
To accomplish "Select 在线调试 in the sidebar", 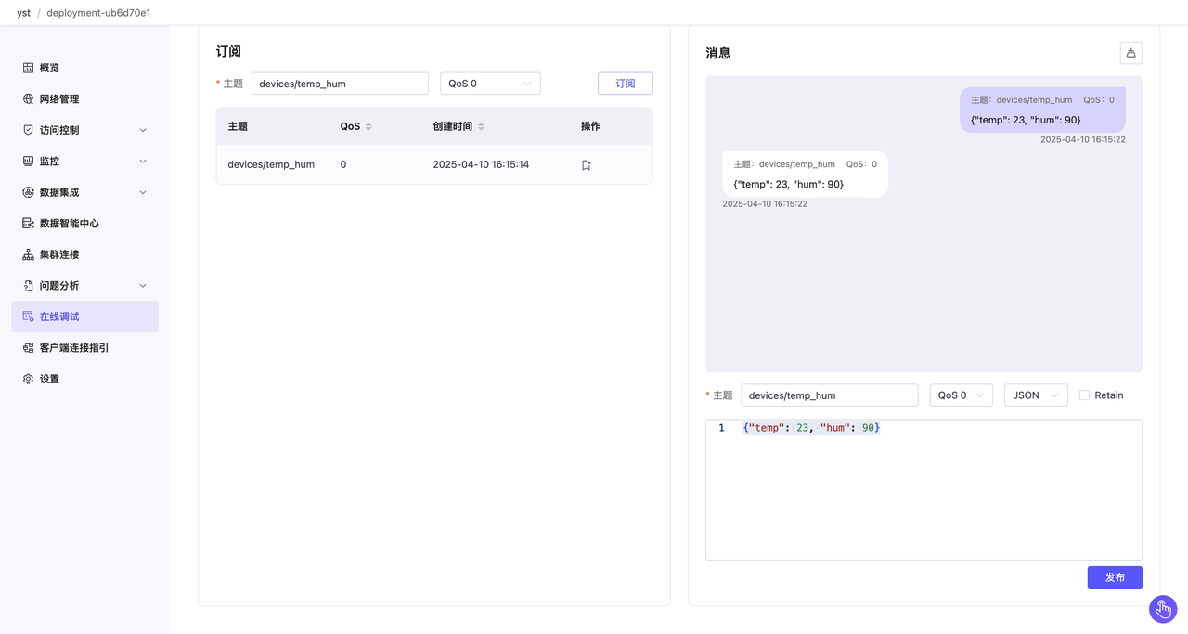I will tap(59, 317).
